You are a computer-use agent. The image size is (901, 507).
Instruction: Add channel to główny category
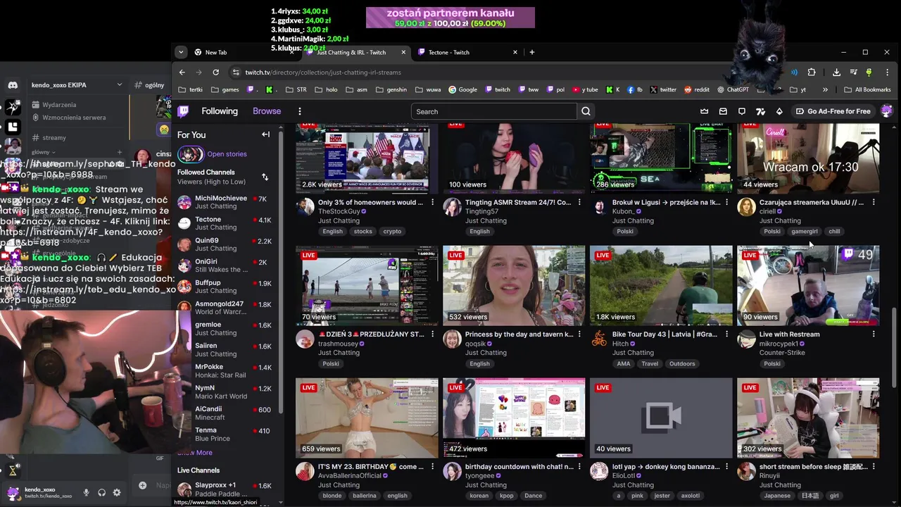[x=120, y=152]
